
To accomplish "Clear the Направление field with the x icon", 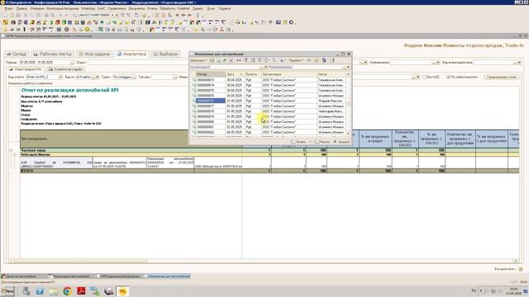I will point(438,63).
